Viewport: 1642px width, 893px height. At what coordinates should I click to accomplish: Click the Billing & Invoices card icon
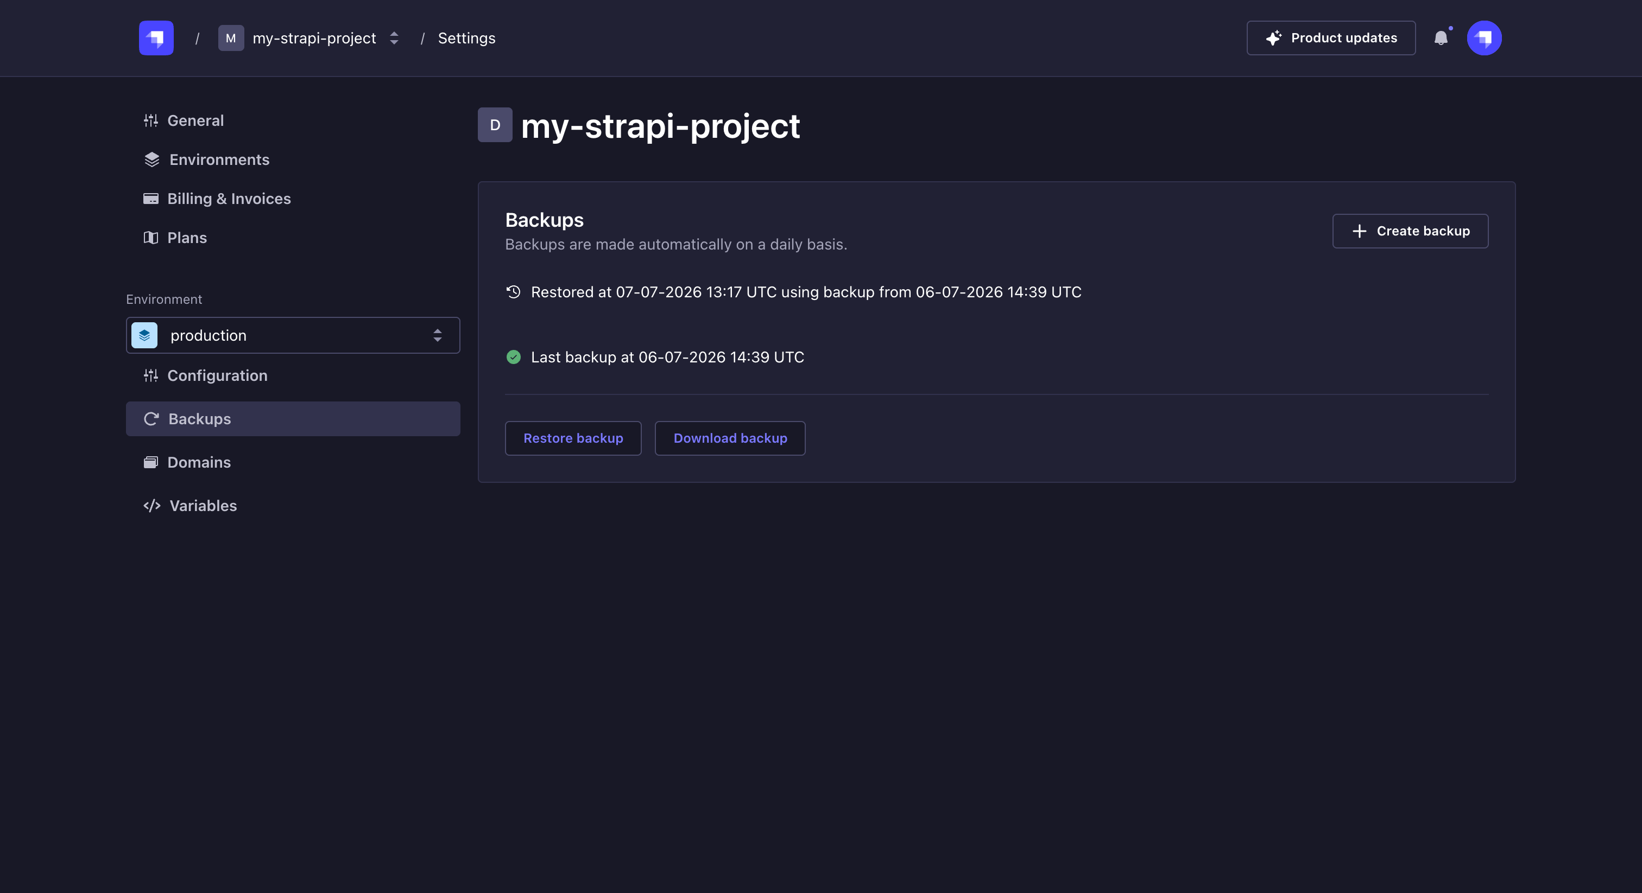coord(151,199)
